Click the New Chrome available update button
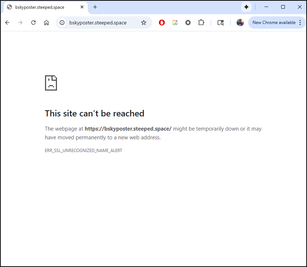The height and width of the screenshot is (267, 307). [274, 23]
